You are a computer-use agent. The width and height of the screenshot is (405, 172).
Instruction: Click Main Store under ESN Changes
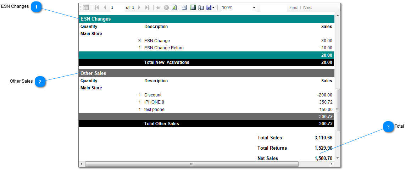click(91, 34)
